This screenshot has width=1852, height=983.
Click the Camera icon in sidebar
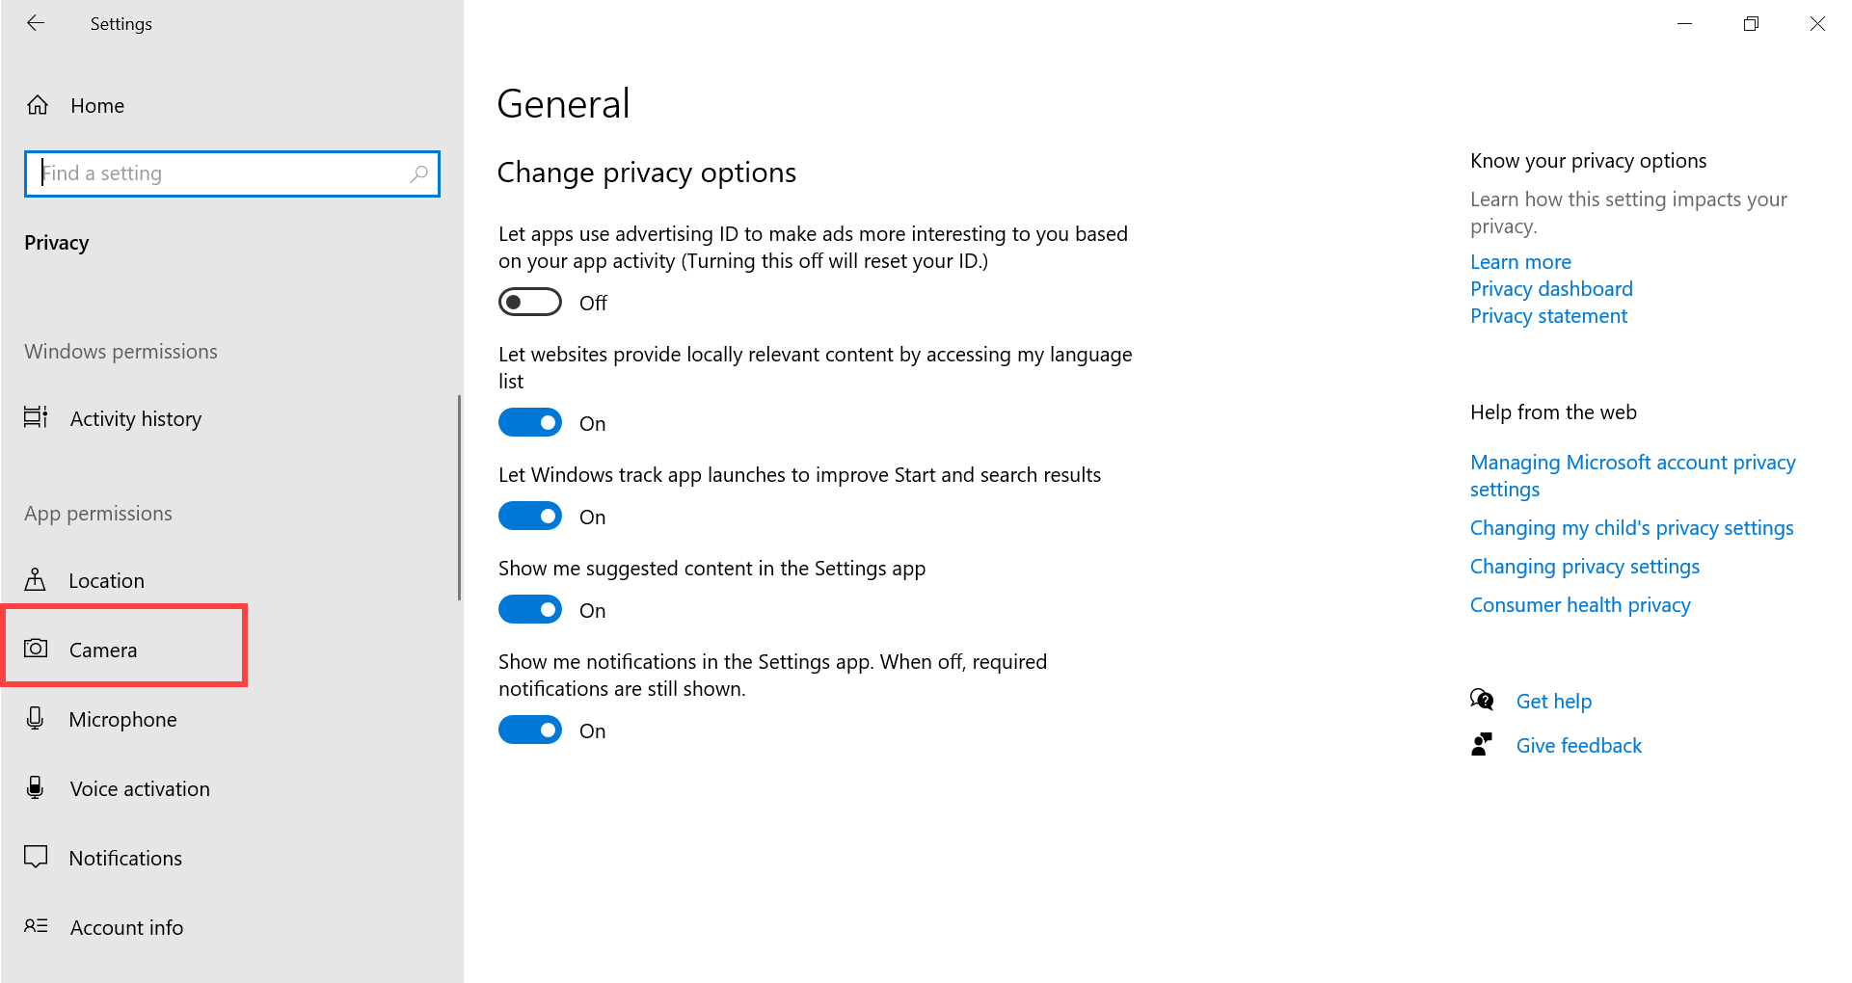pyautogui.click(x=36, y=649)
